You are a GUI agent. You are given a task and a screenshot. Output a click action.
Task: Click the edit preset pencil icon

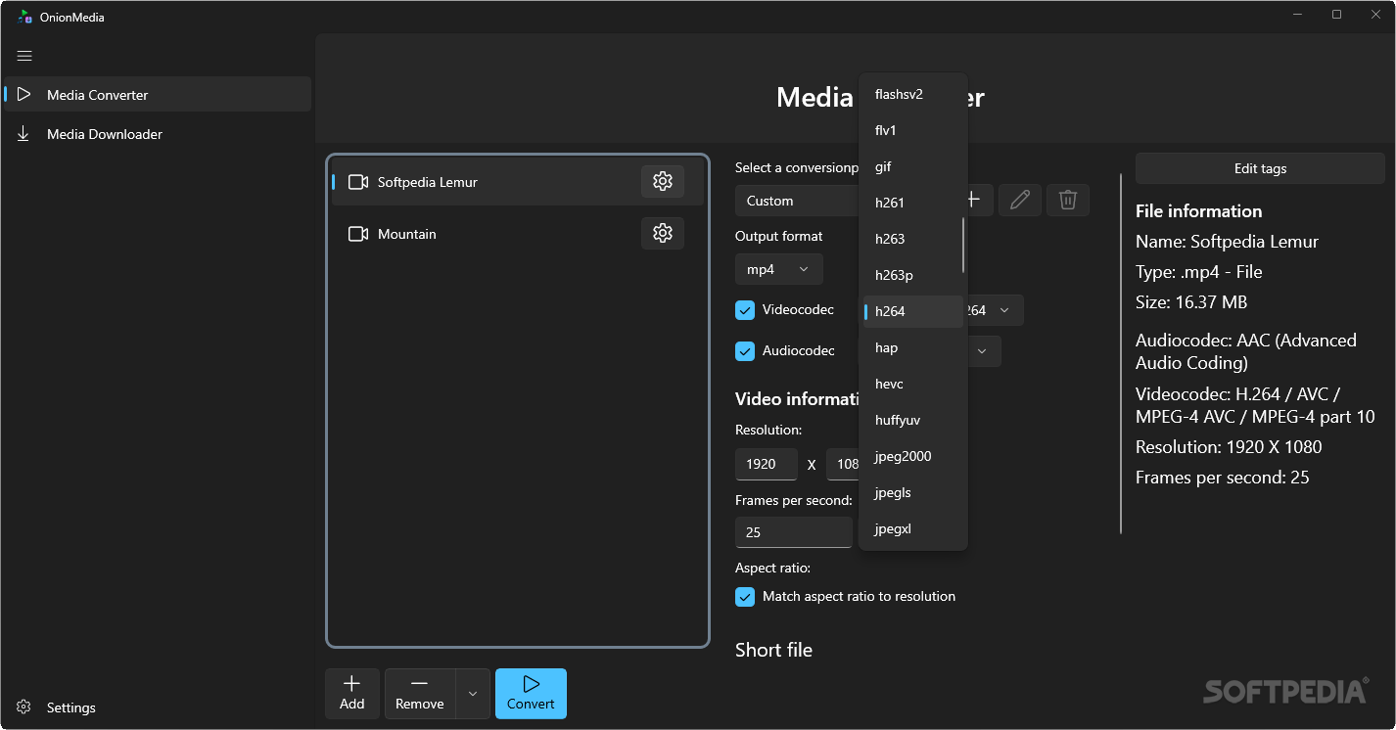pyautogui.click(x=1020, y=200)
